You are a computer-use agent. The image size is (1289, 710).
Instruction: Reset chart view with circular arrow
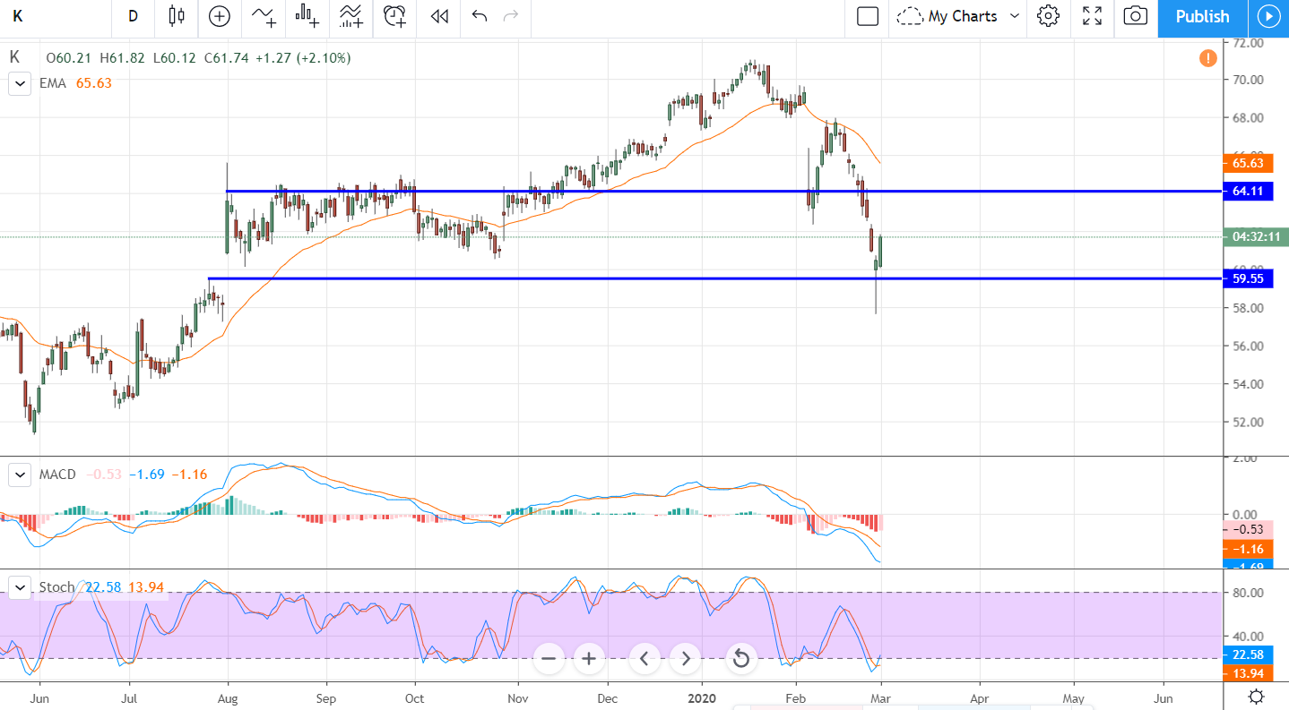click(x=741, y=659)
